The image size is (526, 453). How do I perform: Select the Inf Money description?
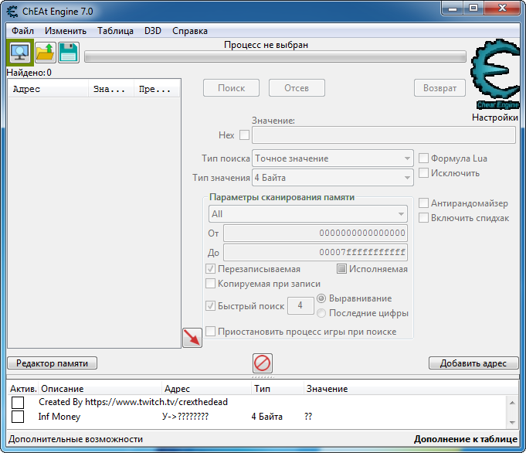pyautogui.click(x=59, y=417)
